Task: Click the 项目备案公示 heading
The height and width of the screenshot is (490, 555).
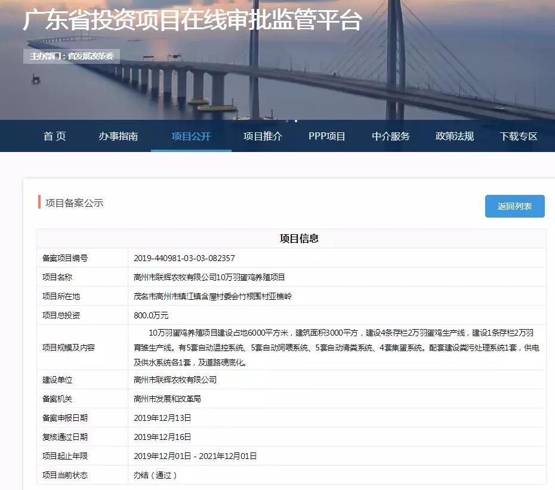Action: point(75,203)
